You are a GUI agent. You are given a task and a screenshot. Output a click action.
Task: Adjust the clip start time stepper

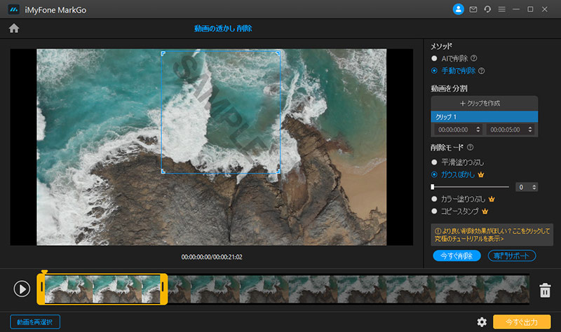pos(478,130)
